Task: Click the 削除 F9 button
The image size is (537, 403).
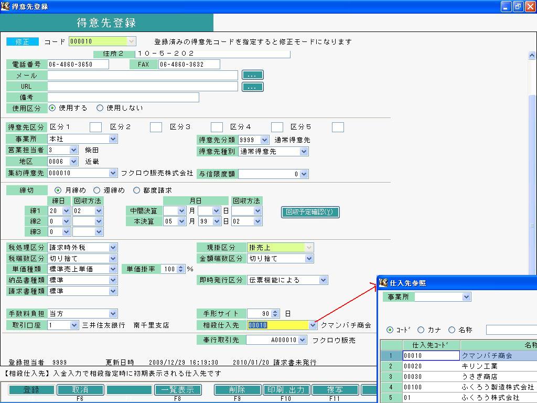Action: (238, 390)
